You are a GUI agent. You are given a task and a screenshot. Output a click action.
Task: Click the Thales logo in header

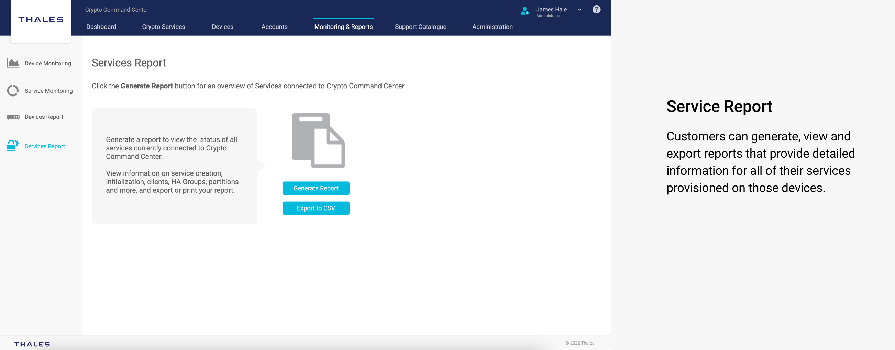(x=41, y=20)
